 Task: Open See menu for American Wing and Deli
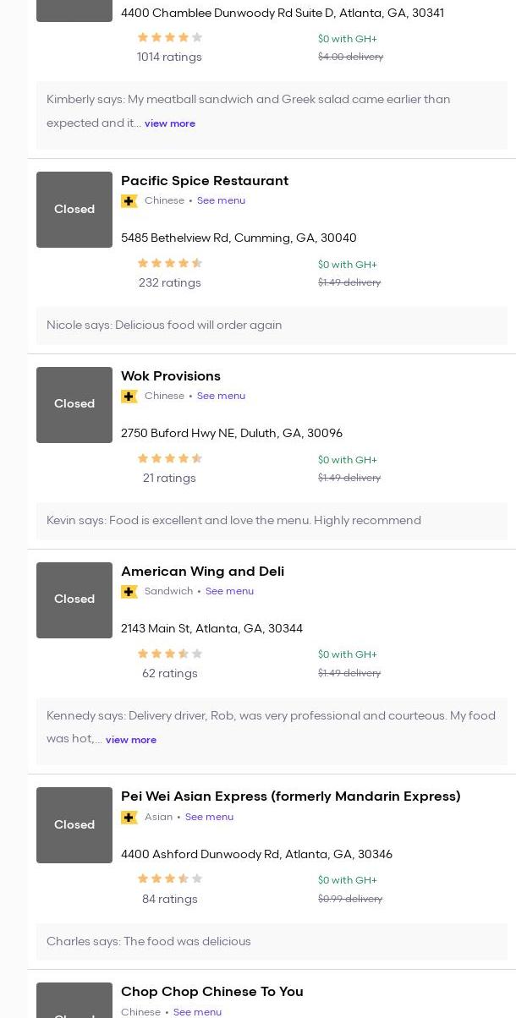click(x=229, y=592)
